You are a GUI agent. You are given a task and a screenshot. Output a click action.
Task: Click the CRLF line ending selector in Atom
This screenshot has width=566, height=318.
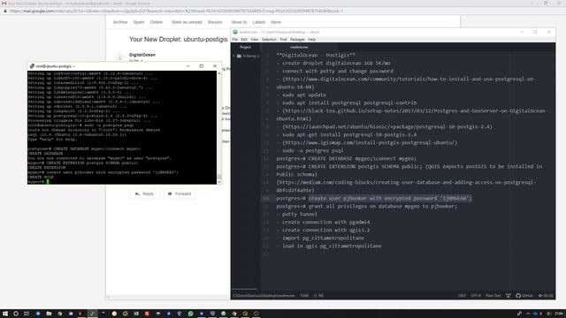click(x=462, y=296)
